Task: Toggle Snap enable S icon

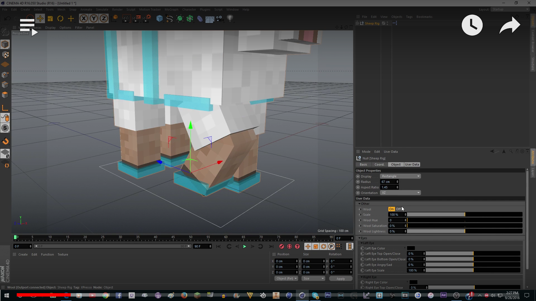Action: pyautogui.click(x=5, y=128)
